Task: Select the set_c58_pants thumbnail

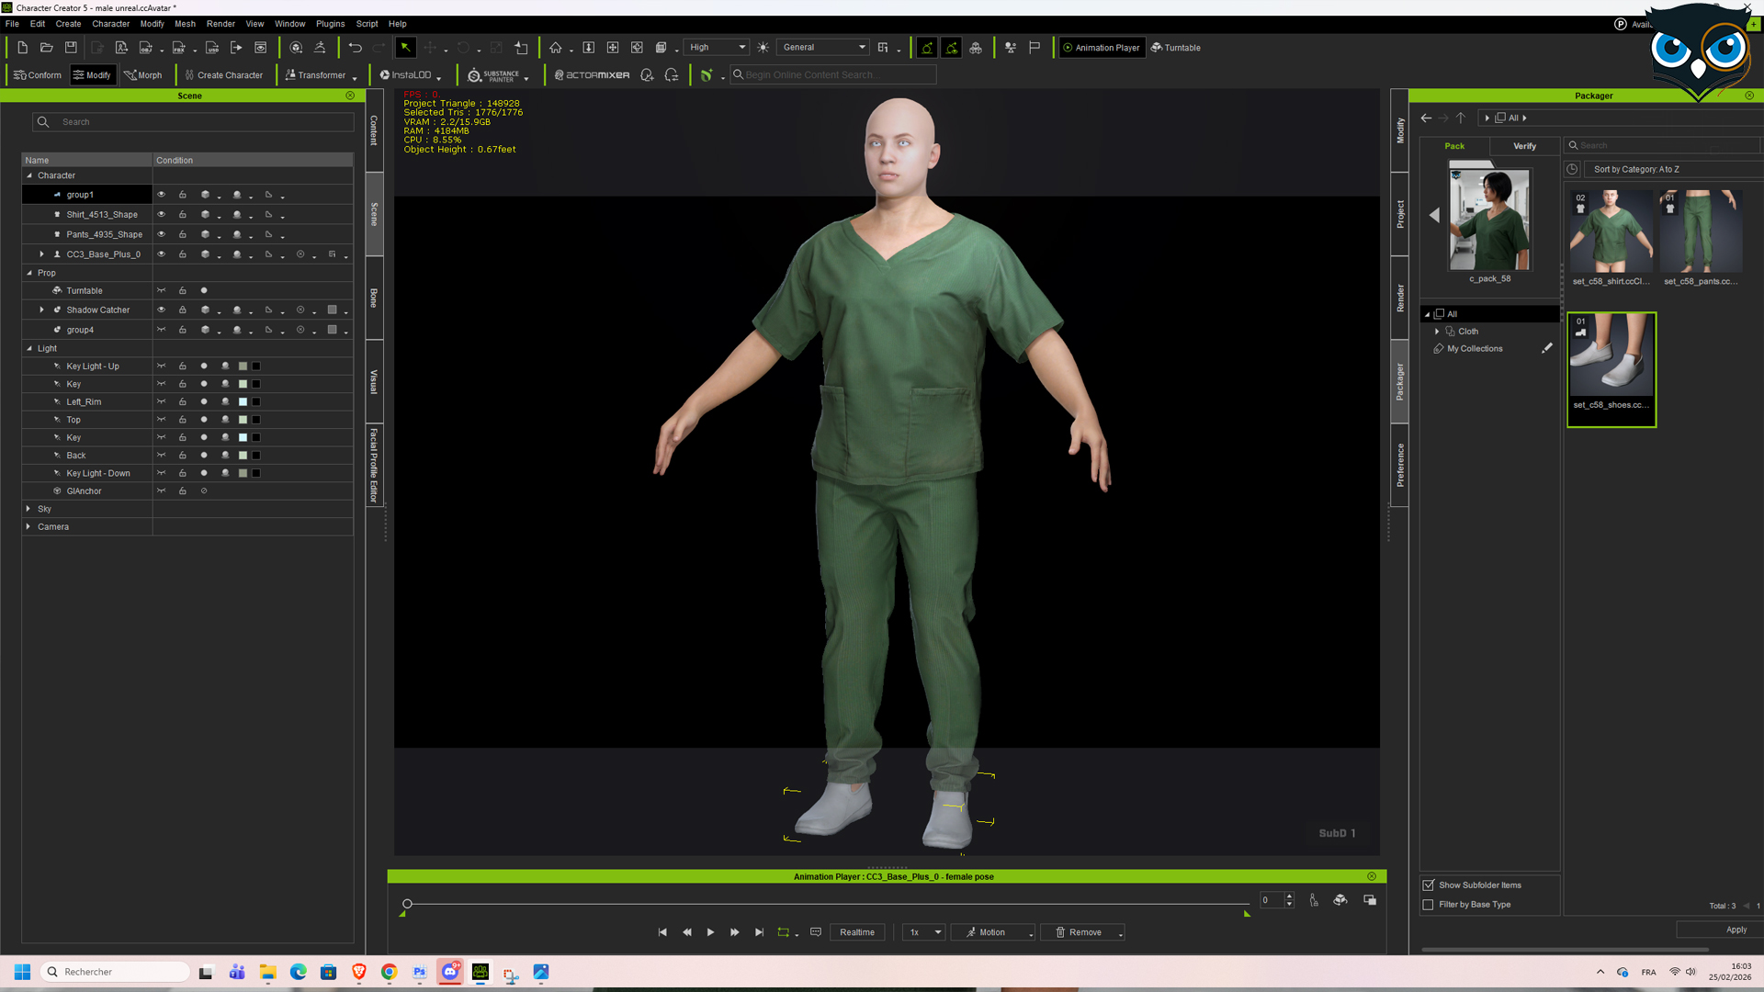Action: [x=1701, y=237]
